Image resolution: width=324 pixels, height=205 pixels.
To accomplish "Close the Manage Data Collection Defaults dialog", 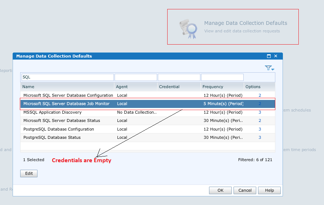I will (x=276, y=56).
